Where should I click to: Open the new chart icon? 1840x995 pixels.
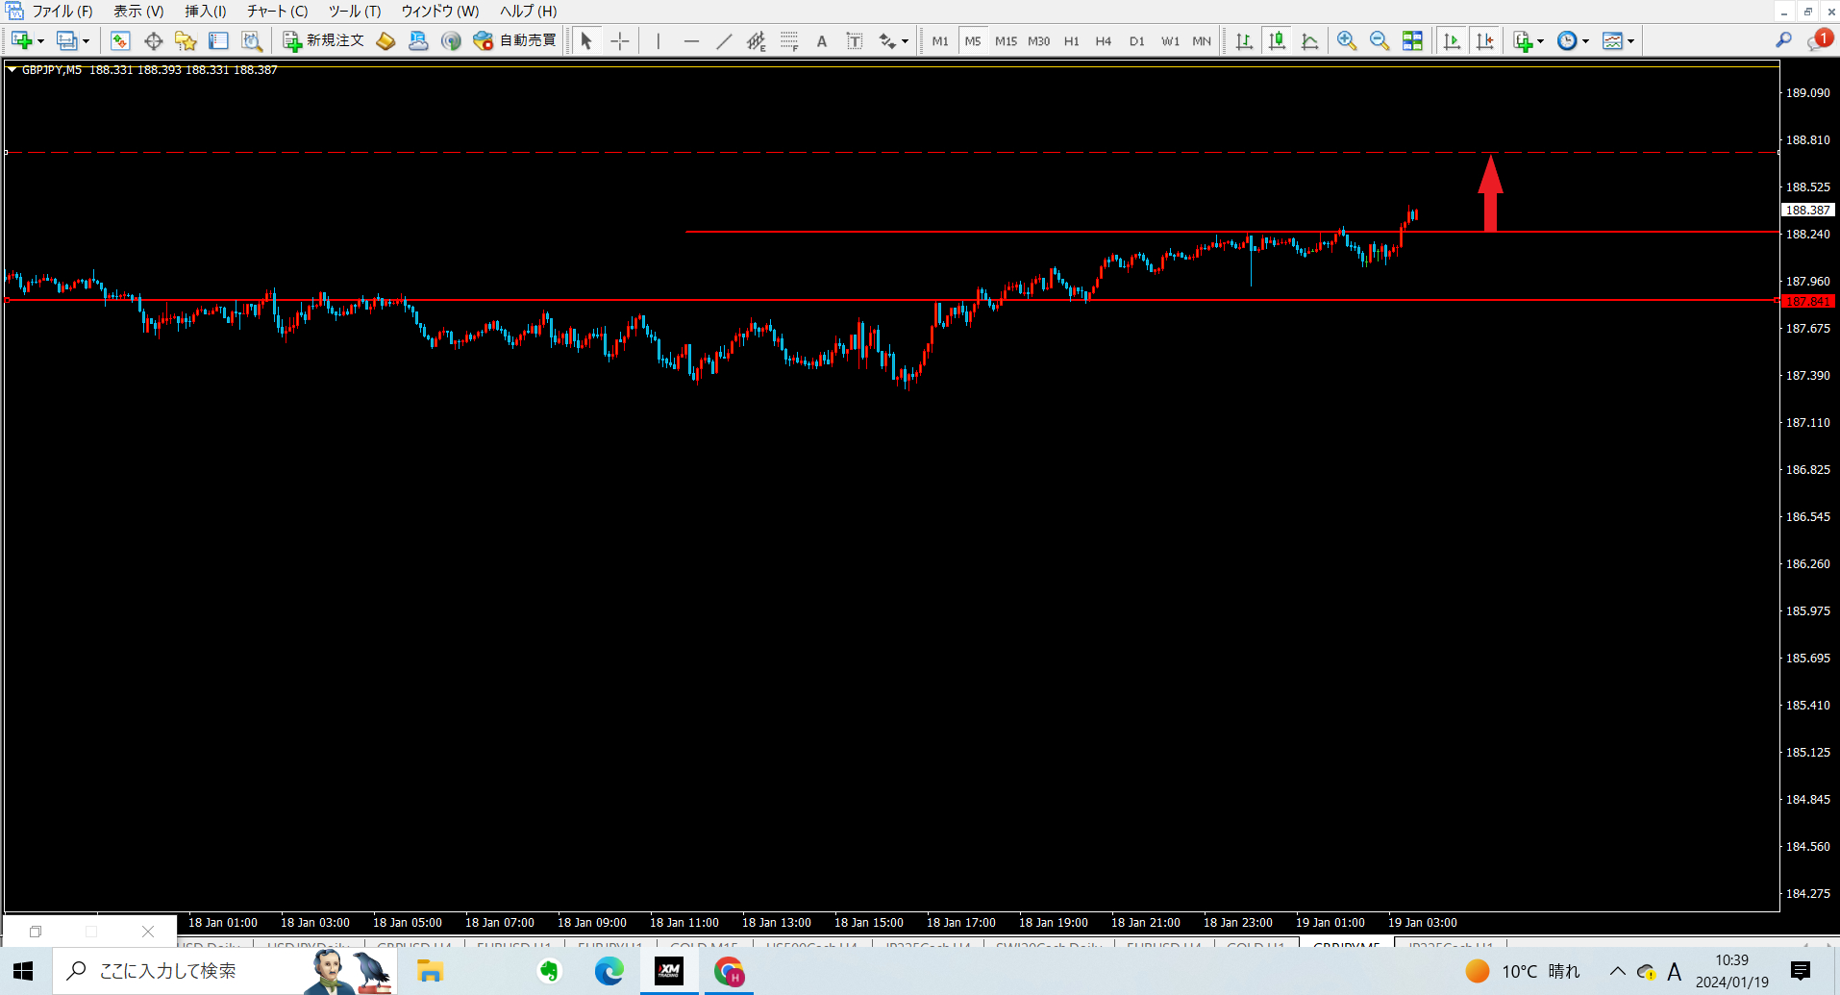21,40
